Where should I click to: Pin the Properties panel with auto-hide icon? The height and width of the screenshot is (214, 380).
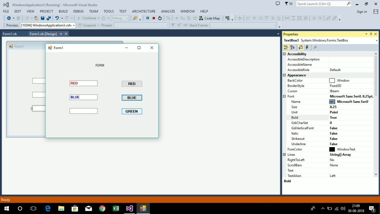[371, 34]
